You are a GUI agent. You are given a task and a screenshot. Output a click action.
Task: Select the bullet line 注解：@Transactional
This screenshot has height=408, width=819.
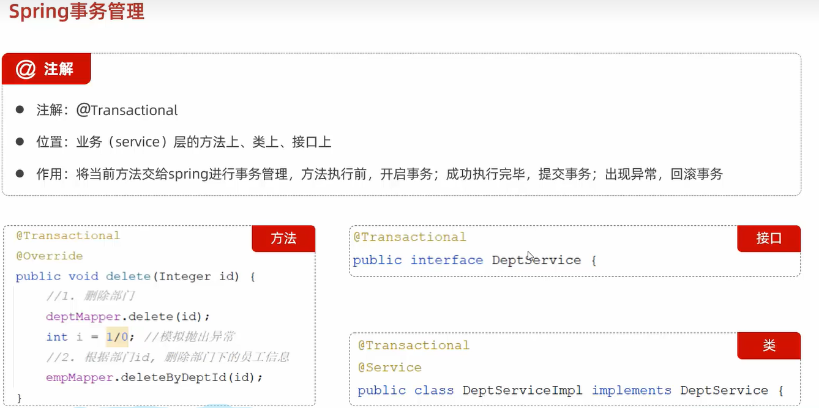pyautogui.click(x=97, y=110)
